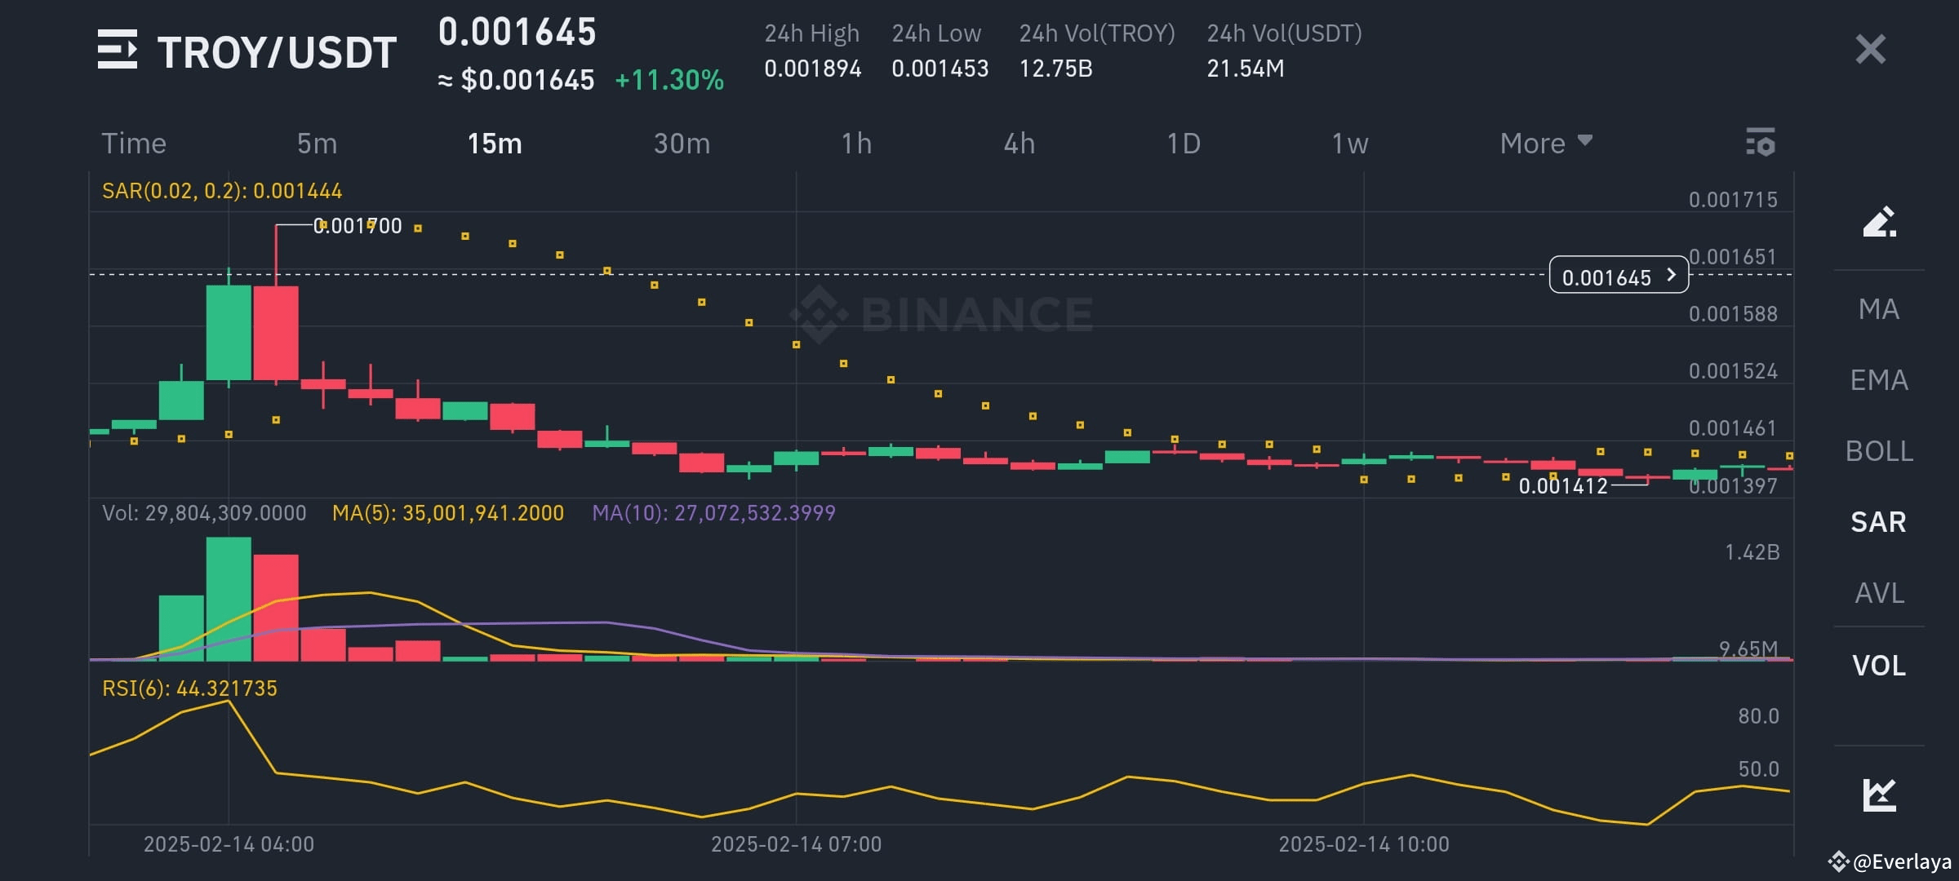Enable the AVL indicator view

point(1880,593)
